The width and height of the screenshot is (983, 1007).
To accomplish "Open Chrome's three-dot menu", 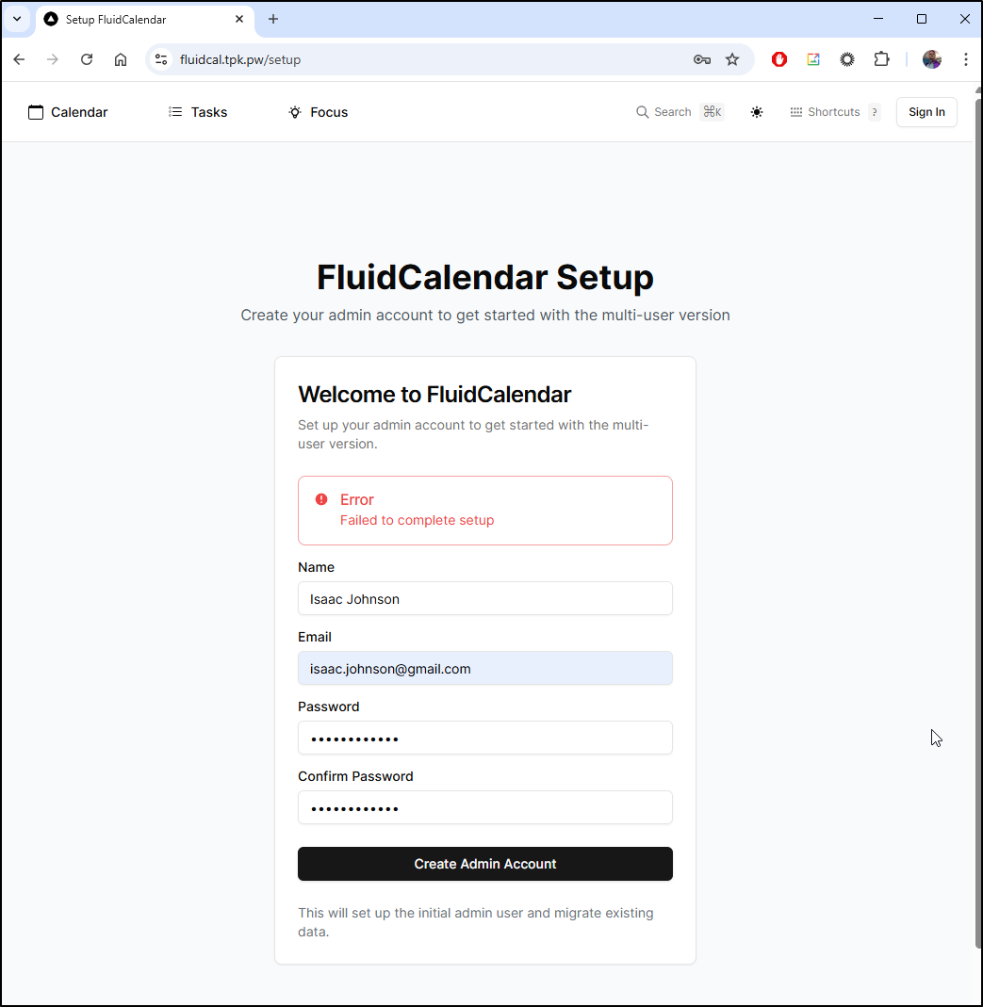I will point(966,59).
